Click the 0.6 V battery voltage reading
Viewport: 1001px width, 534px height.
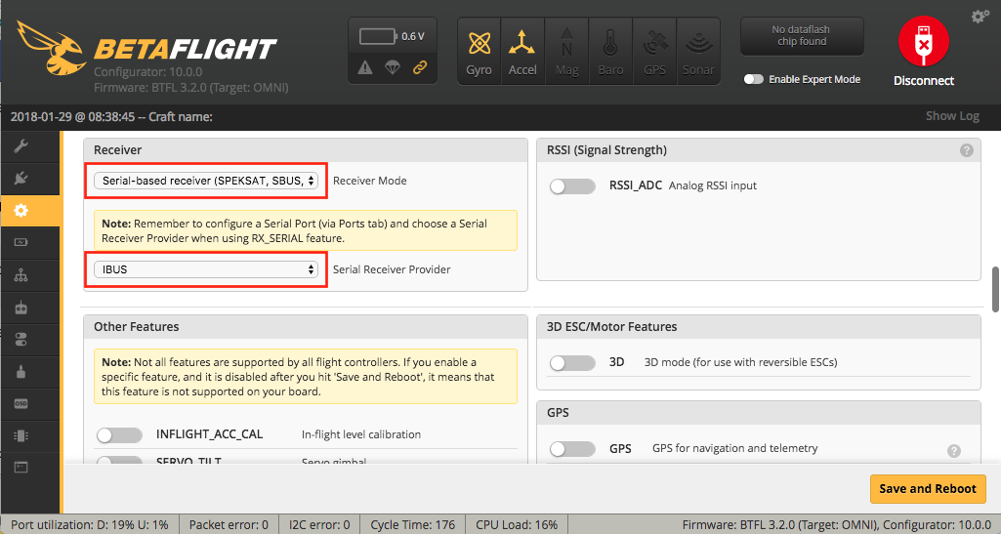pyautogui.click(x=413, y=36)
